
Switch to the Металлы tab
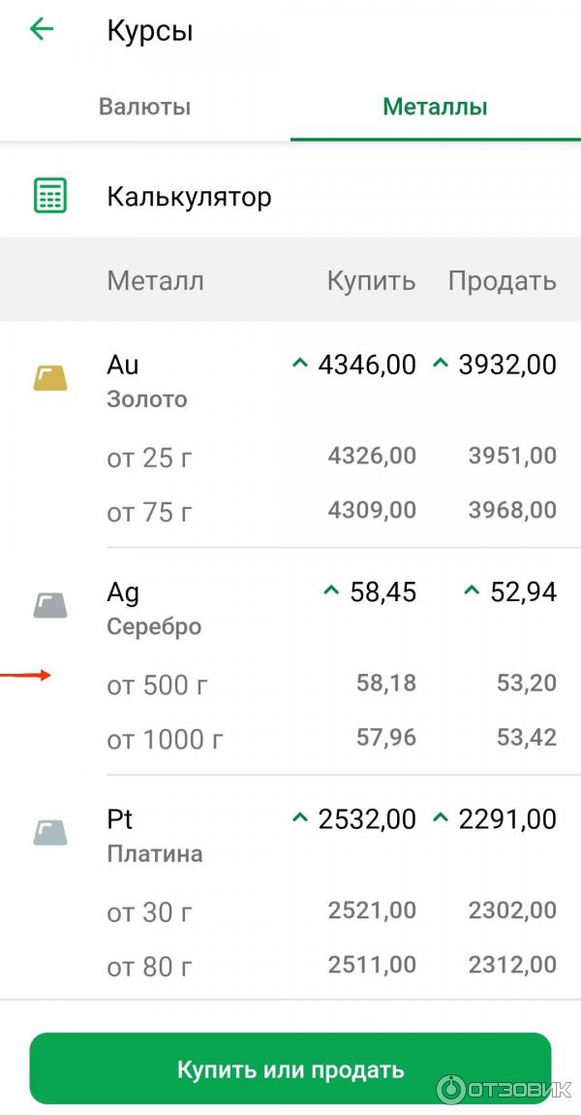pos(436,108)
